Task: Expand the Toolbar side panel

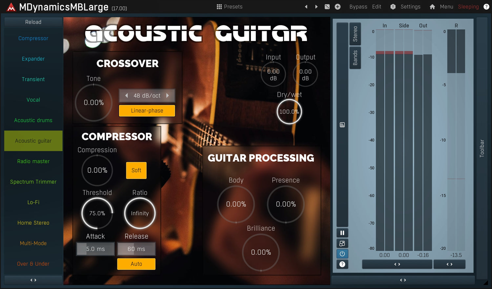Action: tap(482, 148)
